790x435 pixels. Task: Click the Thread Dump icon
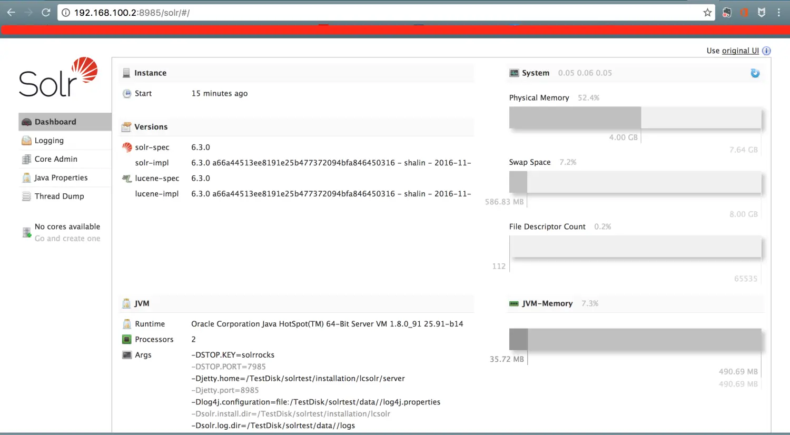(26, 196)
